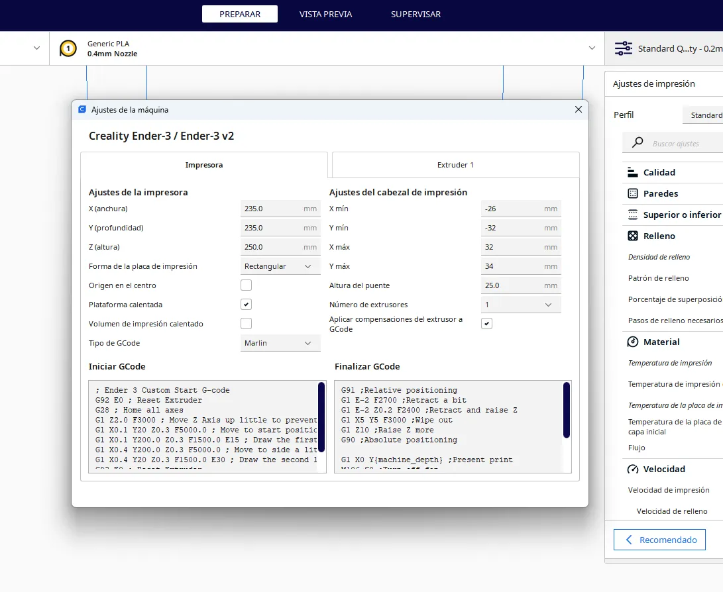Click the Calidad category icon
This screenshot has height=592, width=723.
pyautogui.click(x=633, y=172)
